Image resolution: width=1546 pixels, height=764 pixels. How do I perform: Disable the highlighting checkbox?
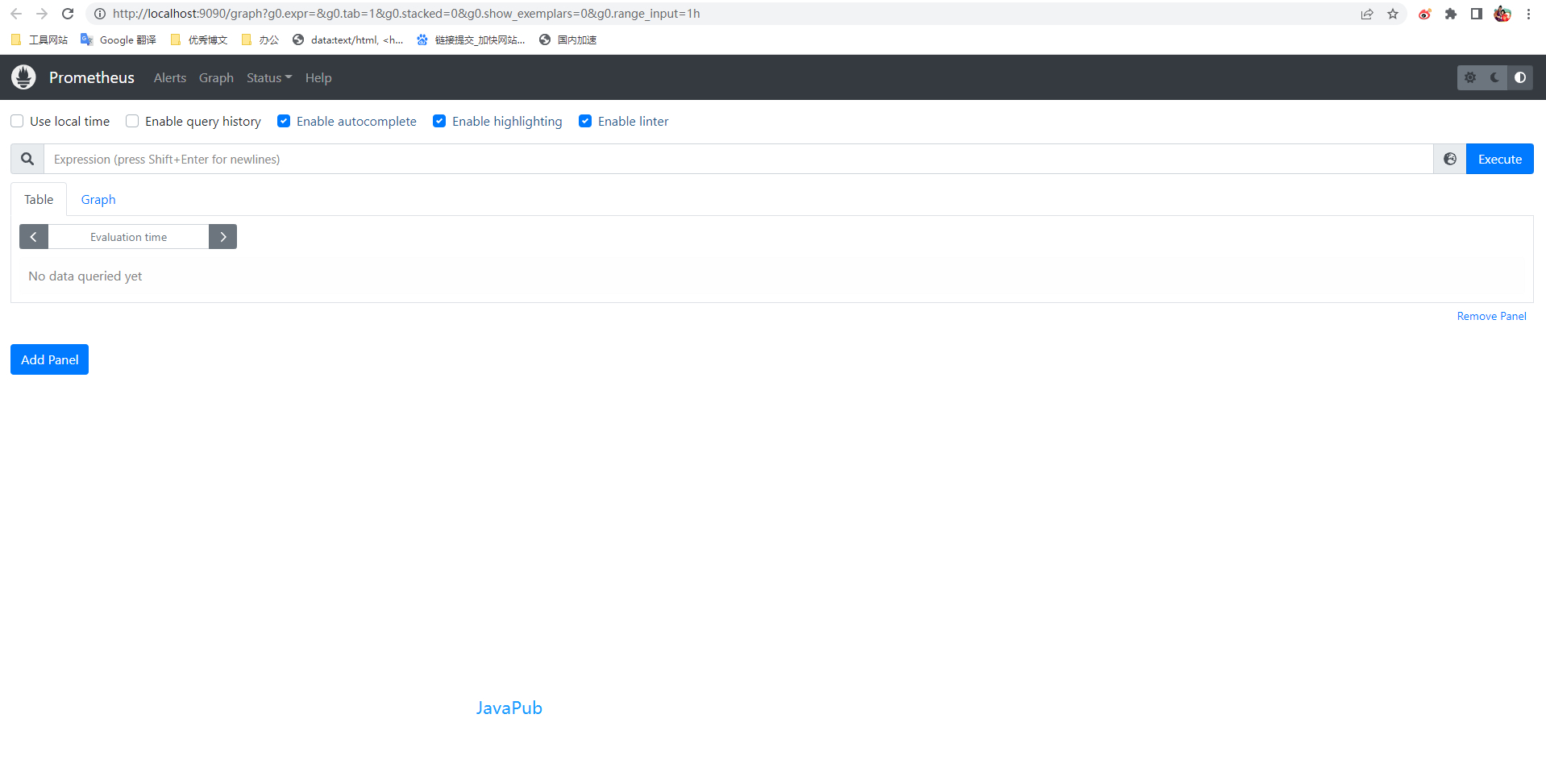pyautogui.click(x=439, y=121)
